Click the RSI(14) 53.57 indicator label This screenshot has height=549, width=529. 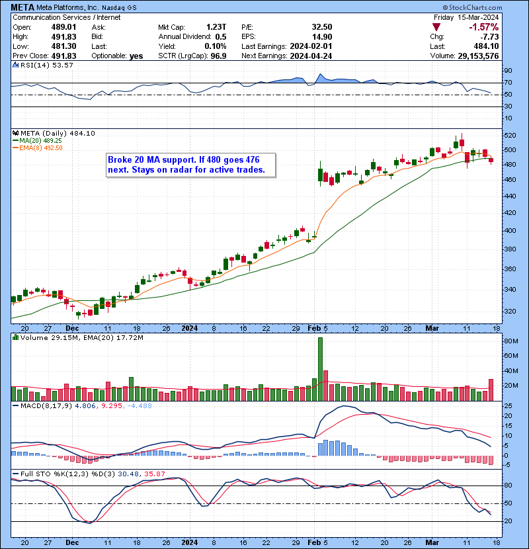coord(46,65)
